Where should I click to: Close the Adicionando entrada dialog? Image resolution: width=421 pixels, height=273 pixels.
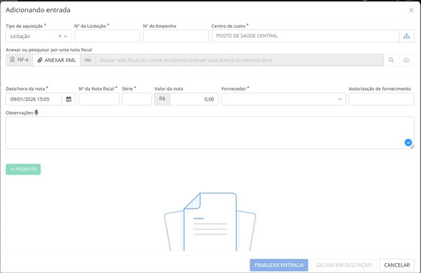coord(411,10)
